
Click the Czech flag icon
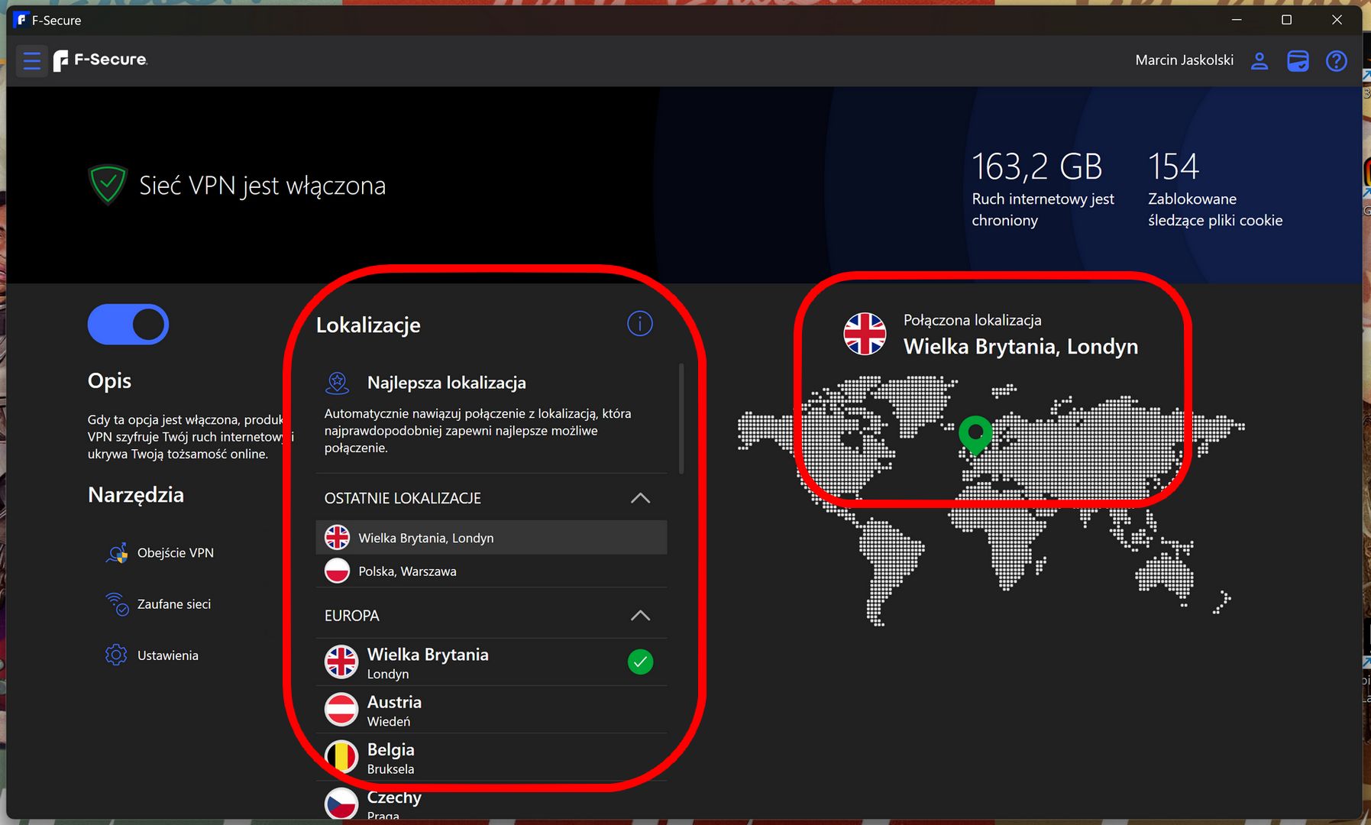[x=341, y=804]
